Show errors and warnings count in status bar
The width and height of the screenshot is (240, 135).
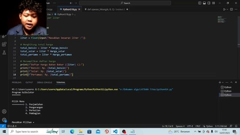(x=12, y=126)
